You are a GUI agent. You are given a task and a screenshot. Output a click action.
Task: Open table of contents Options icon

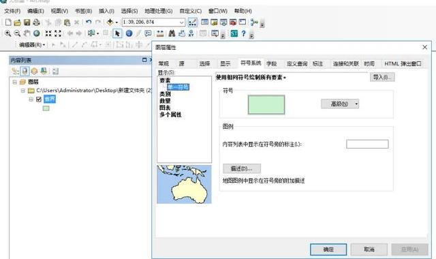(56, 71)
